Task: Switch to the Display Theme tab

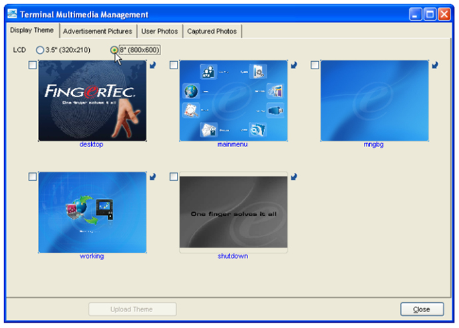Action: click(x=32, y=30)
